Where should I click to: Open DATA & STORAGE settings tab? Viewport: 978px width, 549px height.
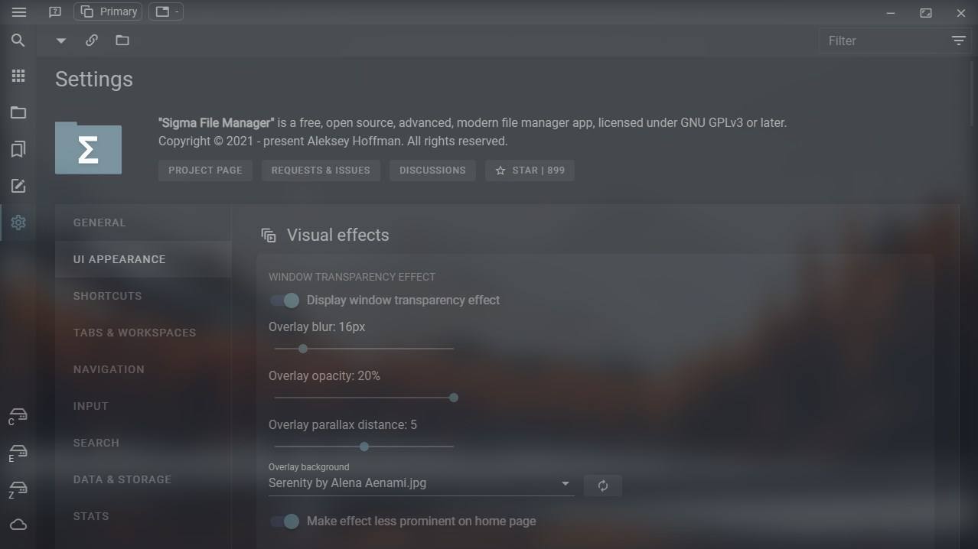tap(143, 479)
